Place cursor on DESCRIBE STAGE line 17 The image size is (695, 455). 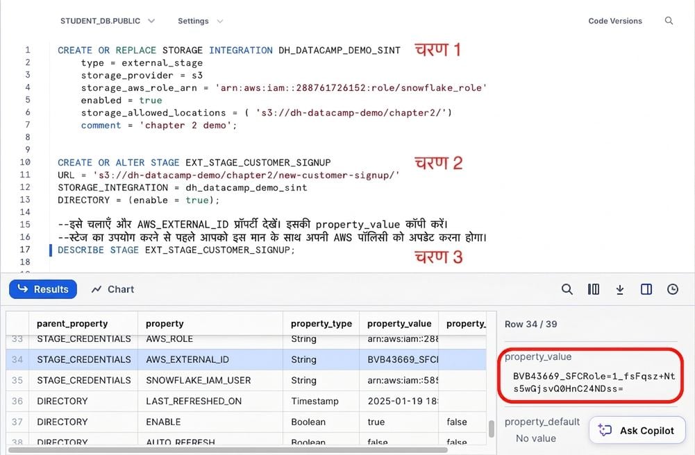pyautogui.click(x=176, y=250)
